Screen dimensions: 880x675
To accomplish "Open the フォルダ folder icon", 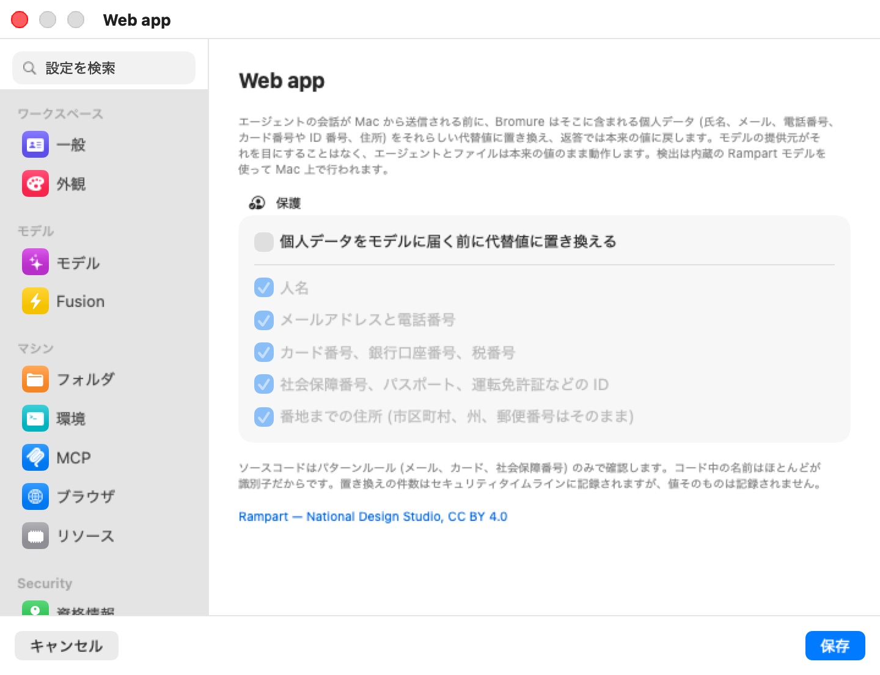I will (x=35, y=380).
